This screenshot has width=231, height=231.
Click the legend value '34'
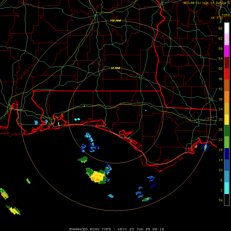(220, 109)
